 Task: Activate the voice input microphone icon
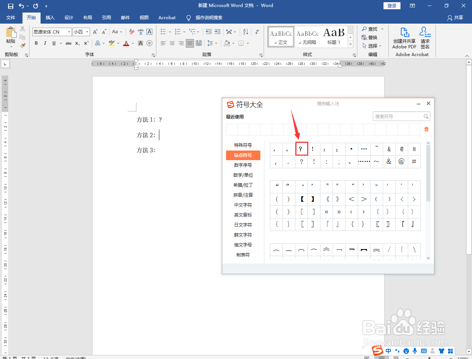tap(414, 351)
